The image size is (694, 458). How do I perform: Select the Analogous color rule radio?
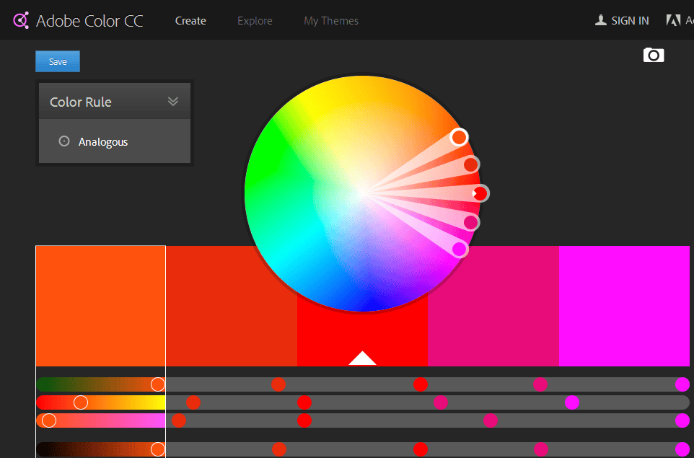[x=64, y=141]
